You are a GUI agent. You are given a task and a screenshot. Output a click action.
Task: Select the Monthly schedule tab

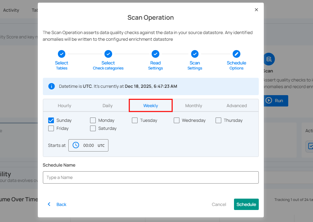coord(193,105)
